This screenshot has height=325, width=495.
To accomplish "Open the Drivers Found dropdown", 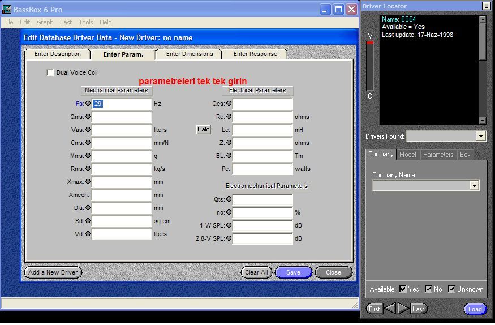I will point(481,136).
